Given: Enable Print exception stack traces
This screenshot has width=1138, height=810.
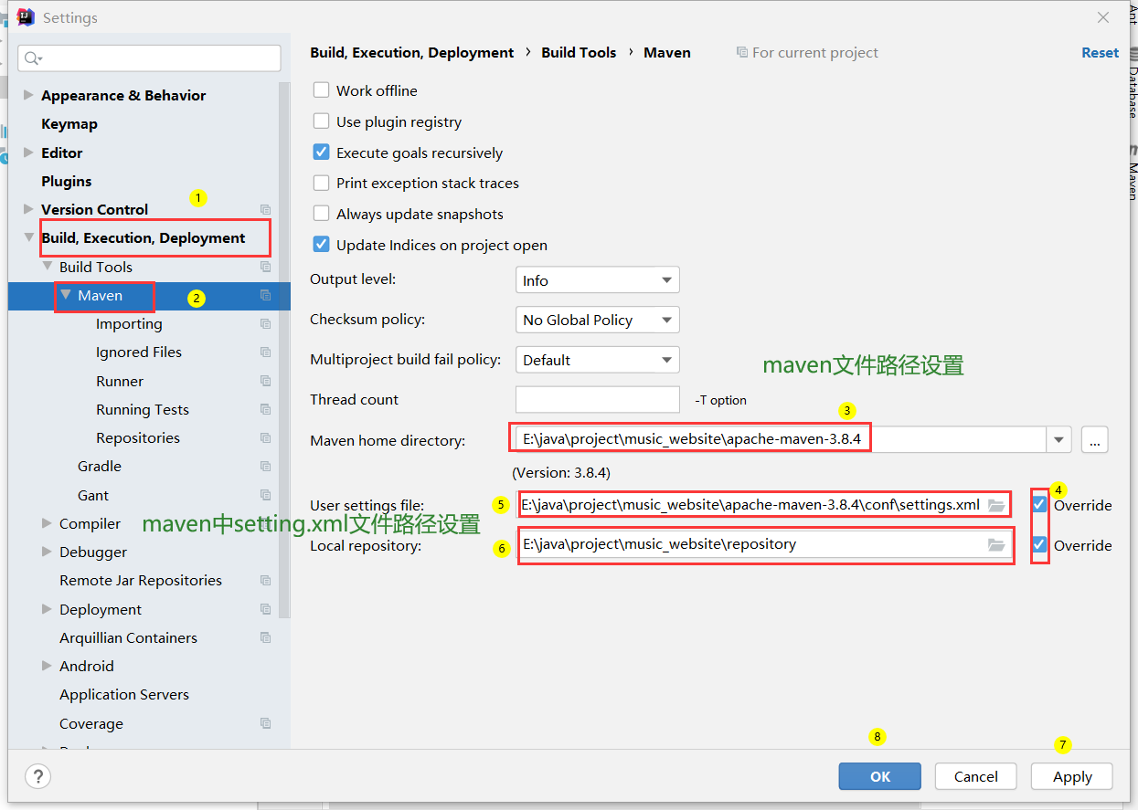Looking at the screenshot, I should pos(321,183).
